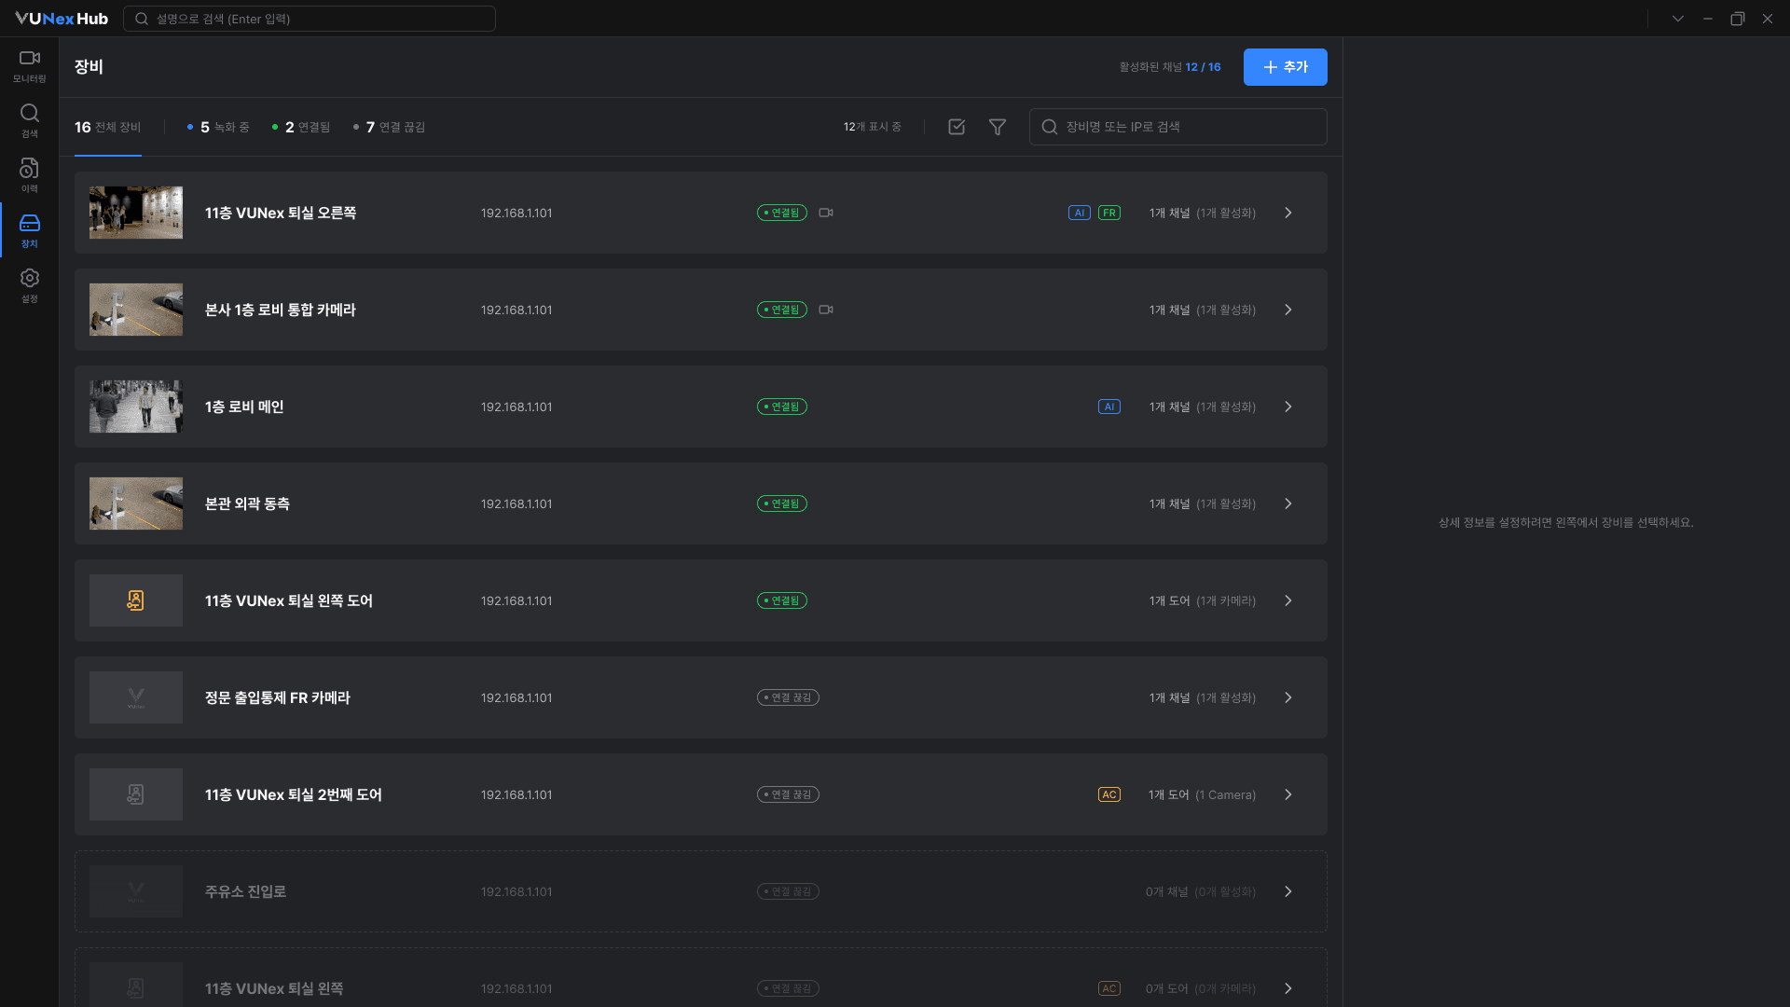Click the 연결됨 status badge on 11층 VUNex 퇴실 왼쪽 도어
This screenshot has height=1007, width=1790.
pyautogui.click(x=782, y=600)
